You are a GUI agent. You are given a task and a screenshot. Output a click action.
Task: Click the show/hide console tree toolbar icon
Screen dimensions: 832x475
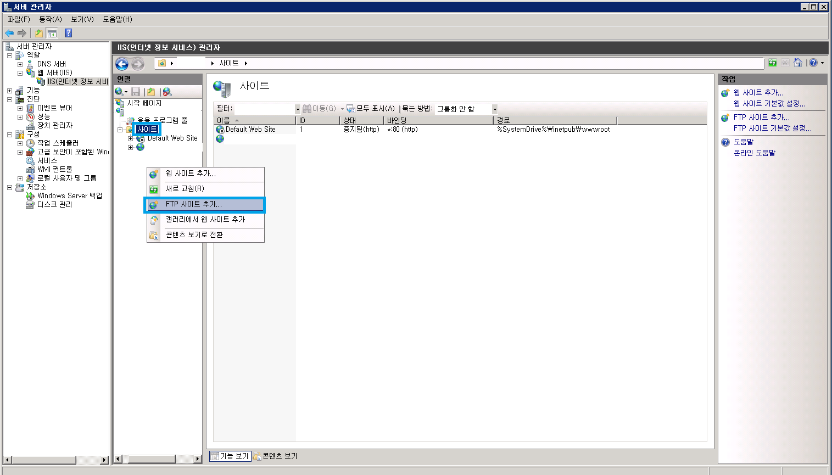pos(52,33)
